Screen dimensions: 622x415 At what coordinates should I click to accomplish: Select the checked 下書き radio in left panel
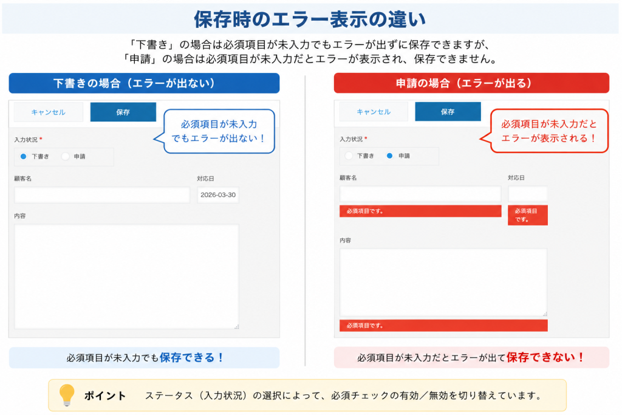coord(24,156)
